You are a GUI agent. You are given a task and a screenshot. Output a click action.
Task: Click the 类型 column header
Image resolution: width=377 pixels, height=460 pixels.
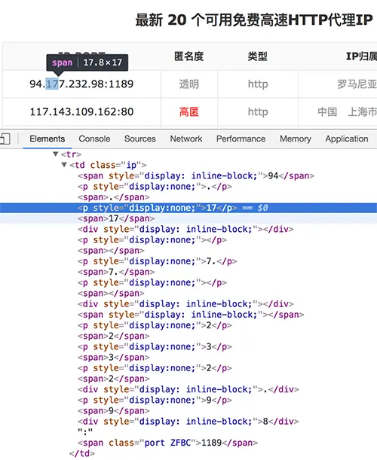[257, 56]
